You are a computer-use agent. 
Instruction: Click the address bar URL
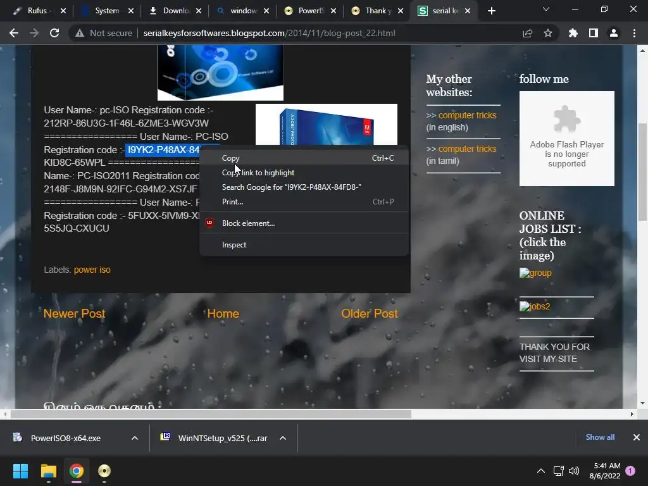[x=269, y=33]
